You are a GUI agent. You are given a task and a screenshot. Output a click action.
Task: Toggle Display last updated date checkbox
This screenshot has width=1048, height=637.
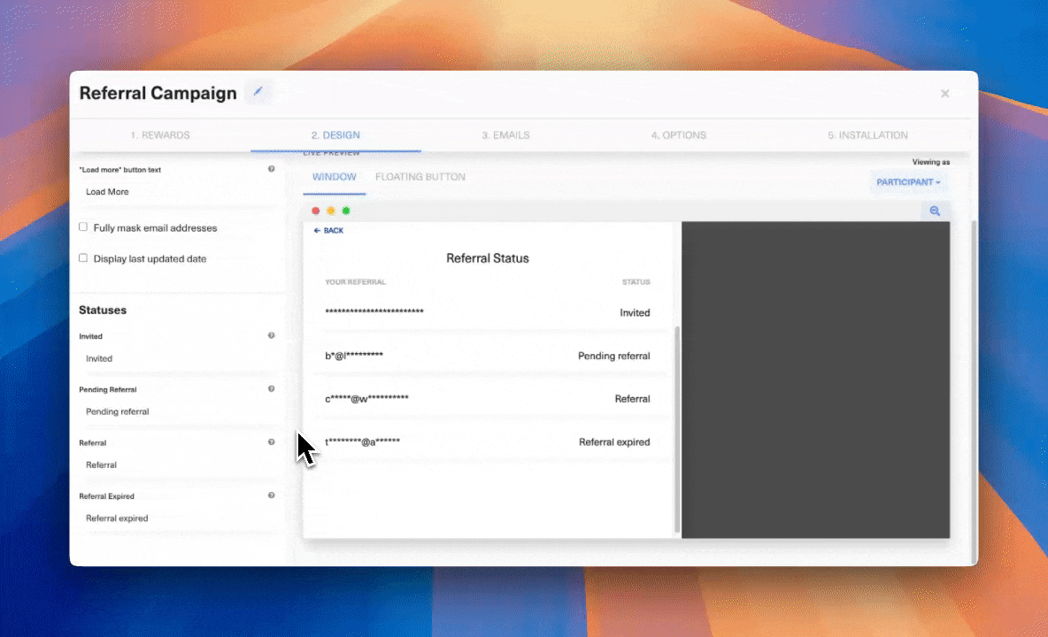click(x=83, y=258)
